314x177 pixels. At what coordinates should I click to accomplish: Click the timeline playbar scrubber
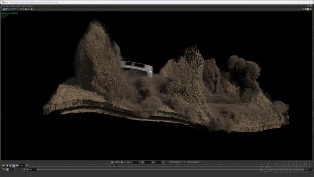click(x=116, y=165)
